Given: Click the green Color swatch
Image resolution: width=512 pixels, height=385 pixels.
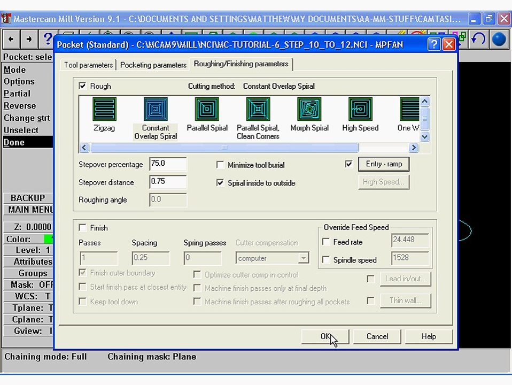Looking at the screenshot, I should click(48, 239).
